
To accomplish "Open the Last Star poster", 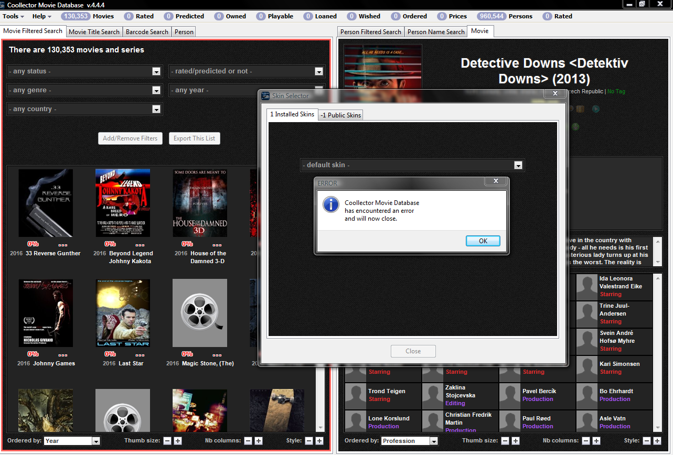I will (x=123, y=313).
